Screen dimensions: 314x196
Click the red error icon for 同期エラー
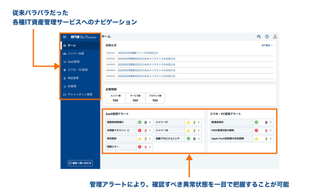coord(139,147)
